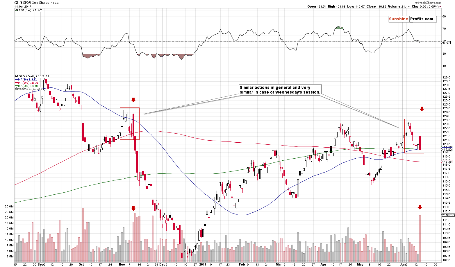Click the Feb label on the date axis
The height and width of the screenshot is (267, 455).
pos(242,265)
